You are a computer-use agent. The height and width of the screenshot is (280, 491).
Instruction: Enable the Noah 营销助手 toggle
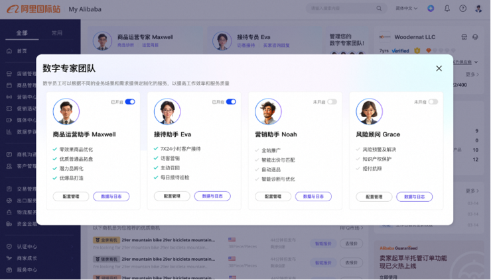pos(332,102)
